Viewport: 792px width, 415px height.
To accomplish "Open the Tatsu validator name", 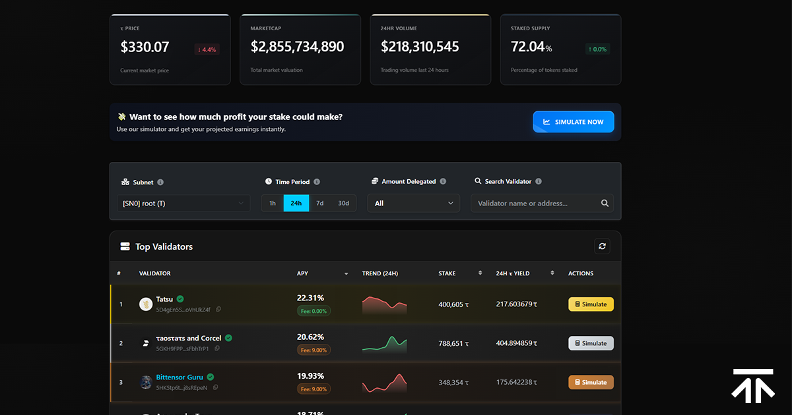I will [x=164, y=299].
